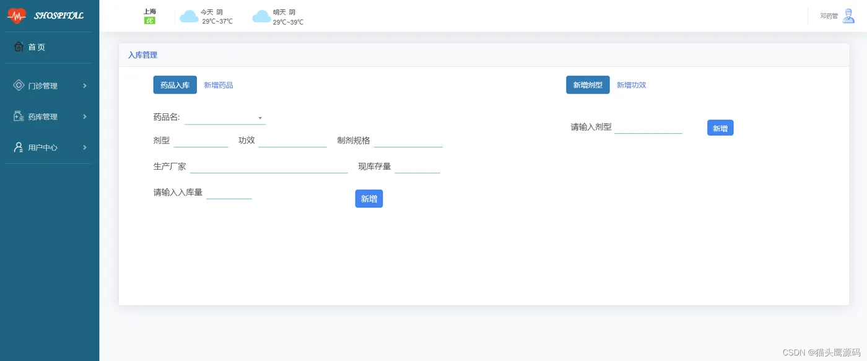Switch to the 新增药品 tab
867x361 pixels.
[219, 85]
